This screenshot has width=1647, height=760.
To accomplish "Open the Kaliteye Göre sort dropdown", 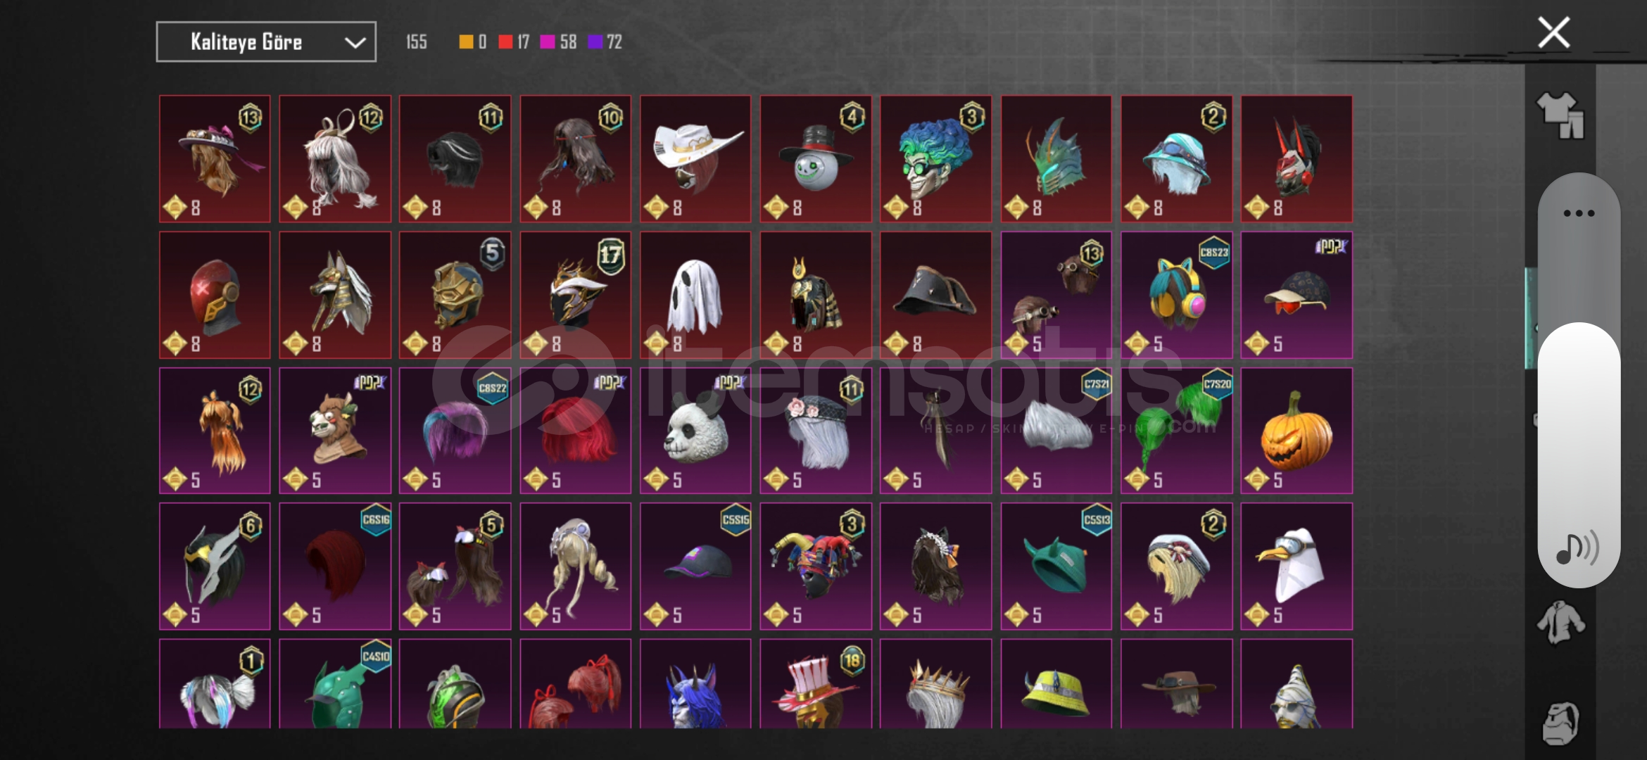I will click(x=266, y=42).
